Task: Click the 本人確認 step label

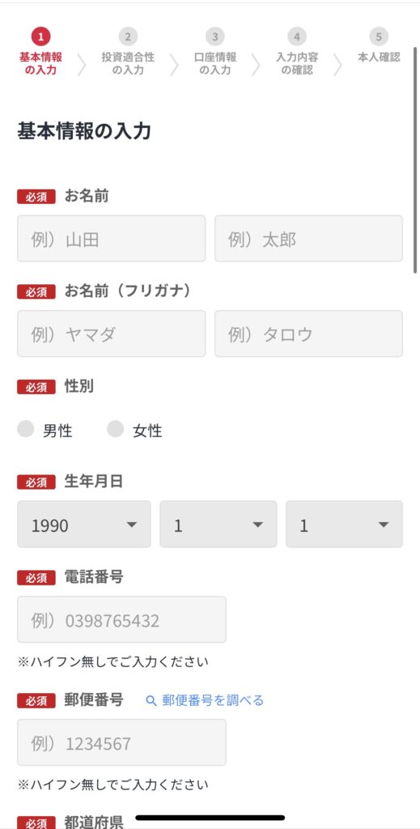Action: pos(379,57)
